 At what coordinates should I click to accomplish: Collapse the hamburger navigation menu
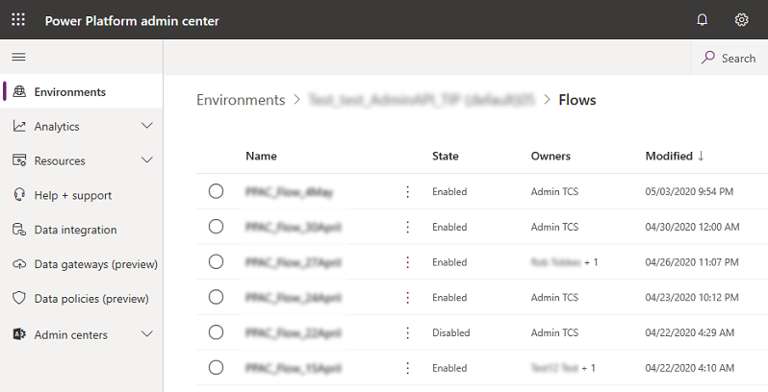point(18,58)
